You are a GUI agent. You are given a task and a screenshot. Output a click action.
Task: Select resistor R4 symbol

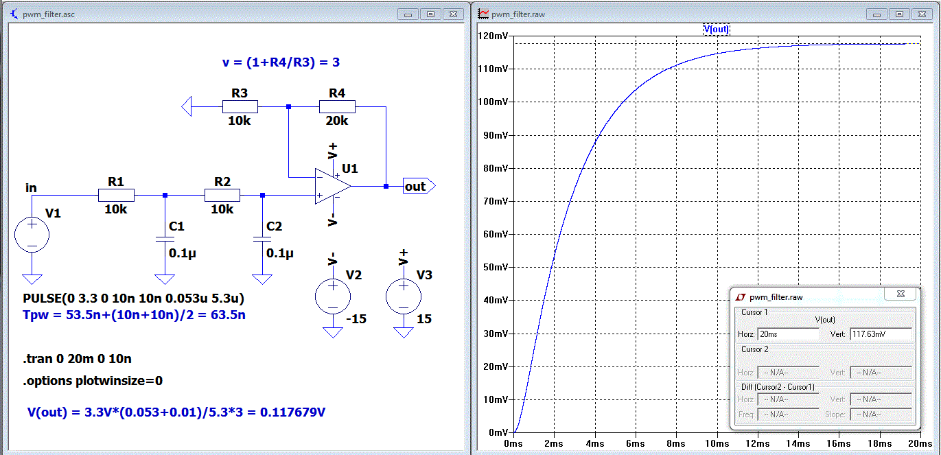tap(337, 106)
